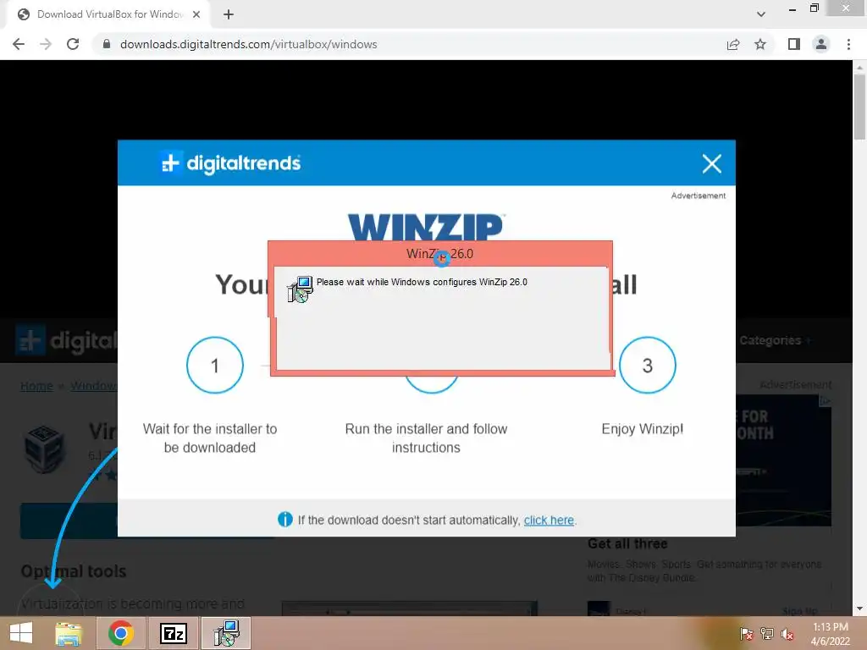Click the scrollbar down arrow
Screen dimensions: 867x650
[x=859, y=609]
